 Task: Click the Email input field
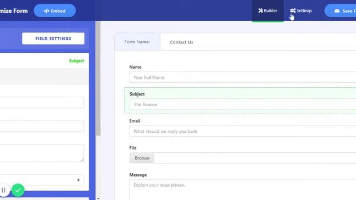[x=243, y=131]
